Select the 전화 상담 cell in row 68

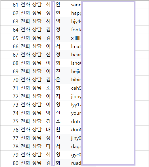(x=32, y=63)
